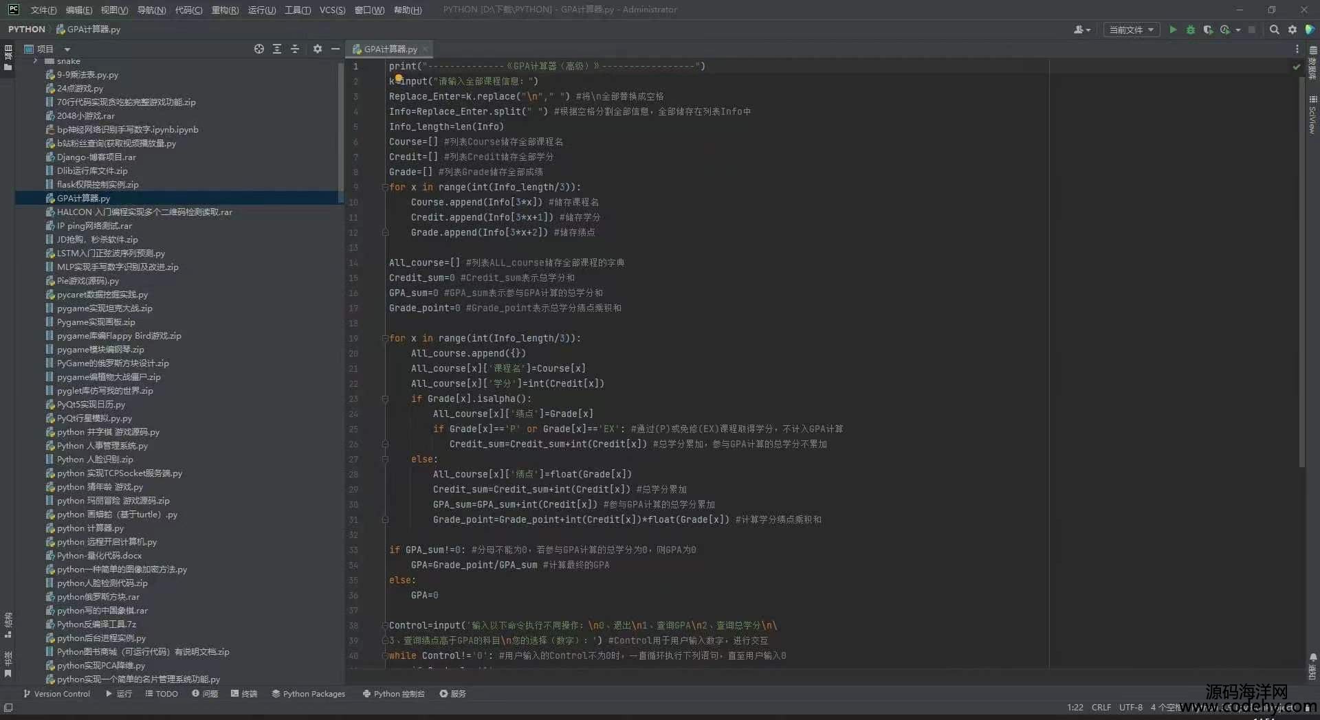
Task: Open the Structure tool window on the left sidebar
Action: pos(8,625)
